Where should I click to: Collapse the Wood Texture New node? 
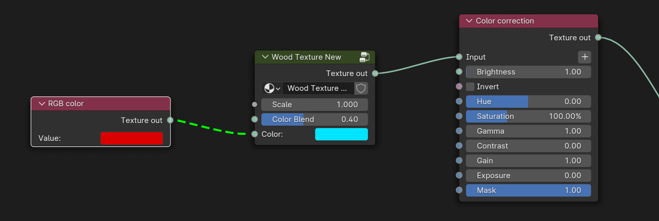[x=265, y=57]
